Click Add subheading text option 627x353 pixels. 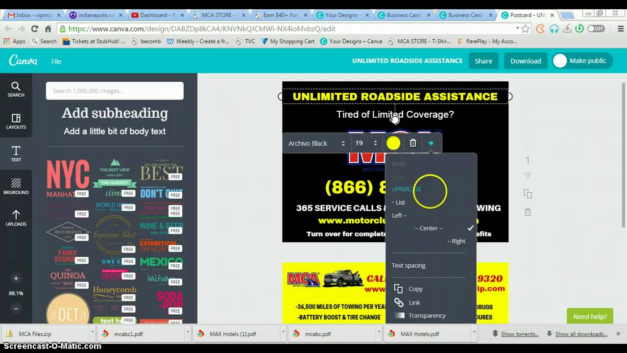click(115, 113)
